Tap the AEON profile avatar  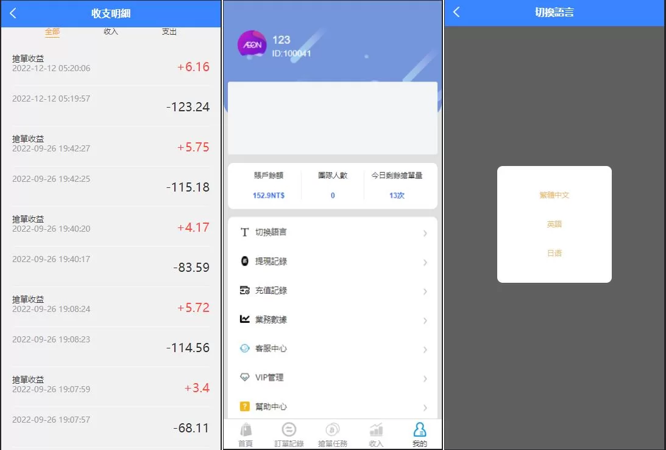coord(252,44)
